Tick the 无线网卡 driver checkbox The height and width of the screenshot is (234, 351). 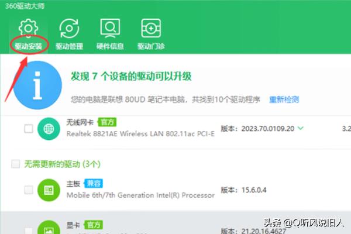coord(29,129)
